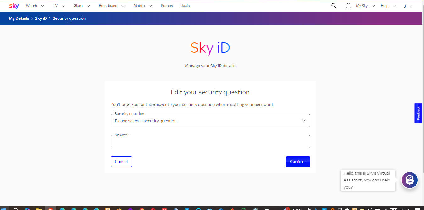Click the Cancel button
Viewport: 424px width, 210px height.
121,161
